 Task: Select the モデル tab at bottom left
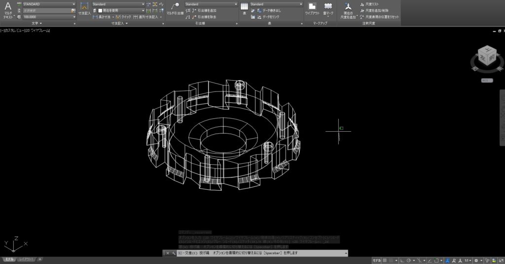tap(9, 259)
